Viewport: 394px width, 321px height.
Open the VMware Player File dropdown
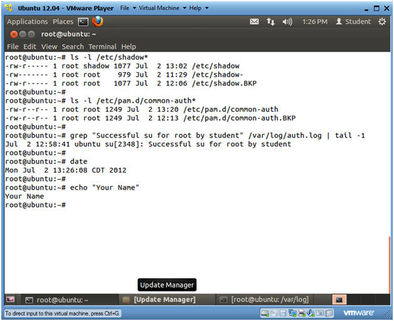[x=128, y=8]
